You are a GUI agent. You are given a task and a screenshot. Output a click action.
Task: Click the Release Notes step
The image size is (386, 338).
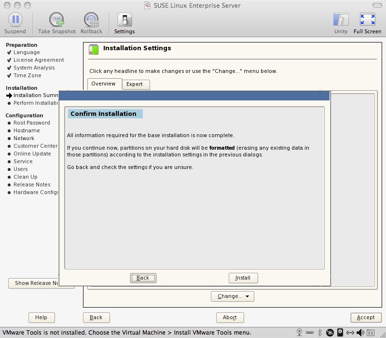tap(32, 184)
